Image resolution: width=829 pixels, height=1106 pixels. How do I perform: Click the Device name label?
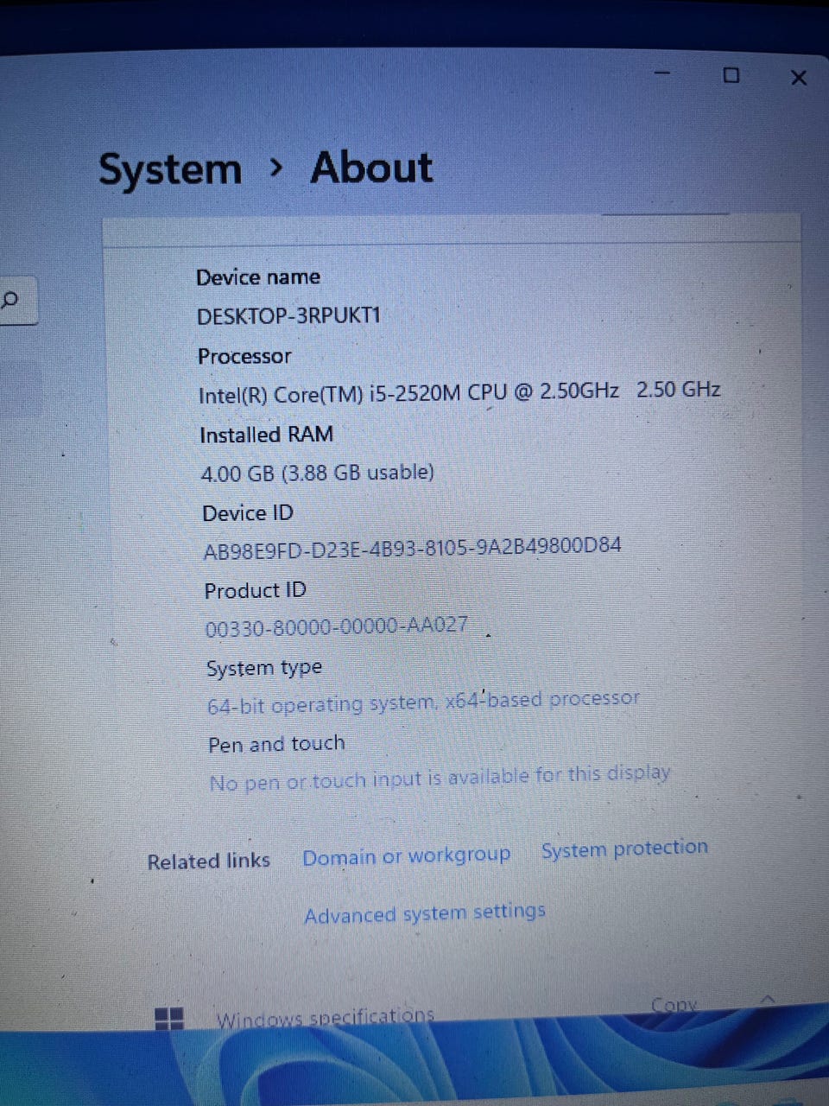pyautogui.click(x=257, y=277)
